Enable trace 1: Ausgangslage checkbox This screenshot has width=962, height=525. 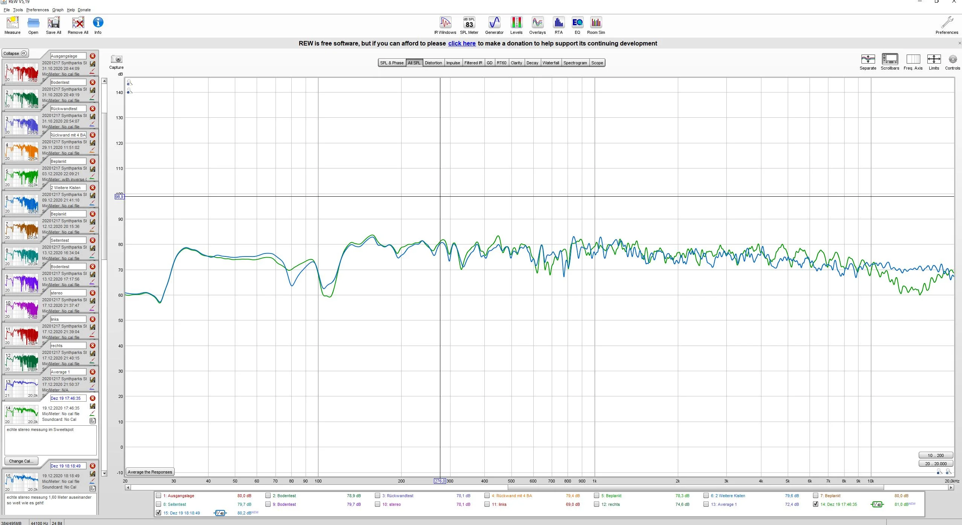pos(158,496)
